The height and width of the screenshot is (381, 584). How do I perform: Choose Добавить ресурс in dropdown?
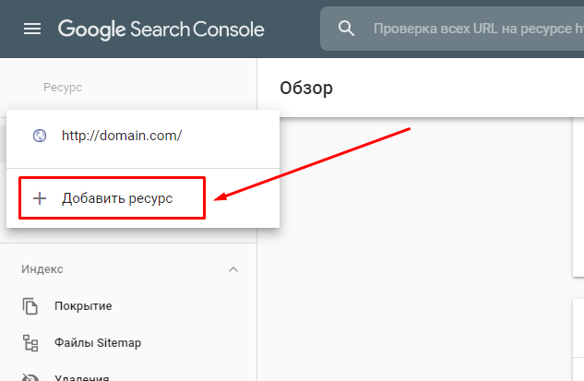click(117, 198)
